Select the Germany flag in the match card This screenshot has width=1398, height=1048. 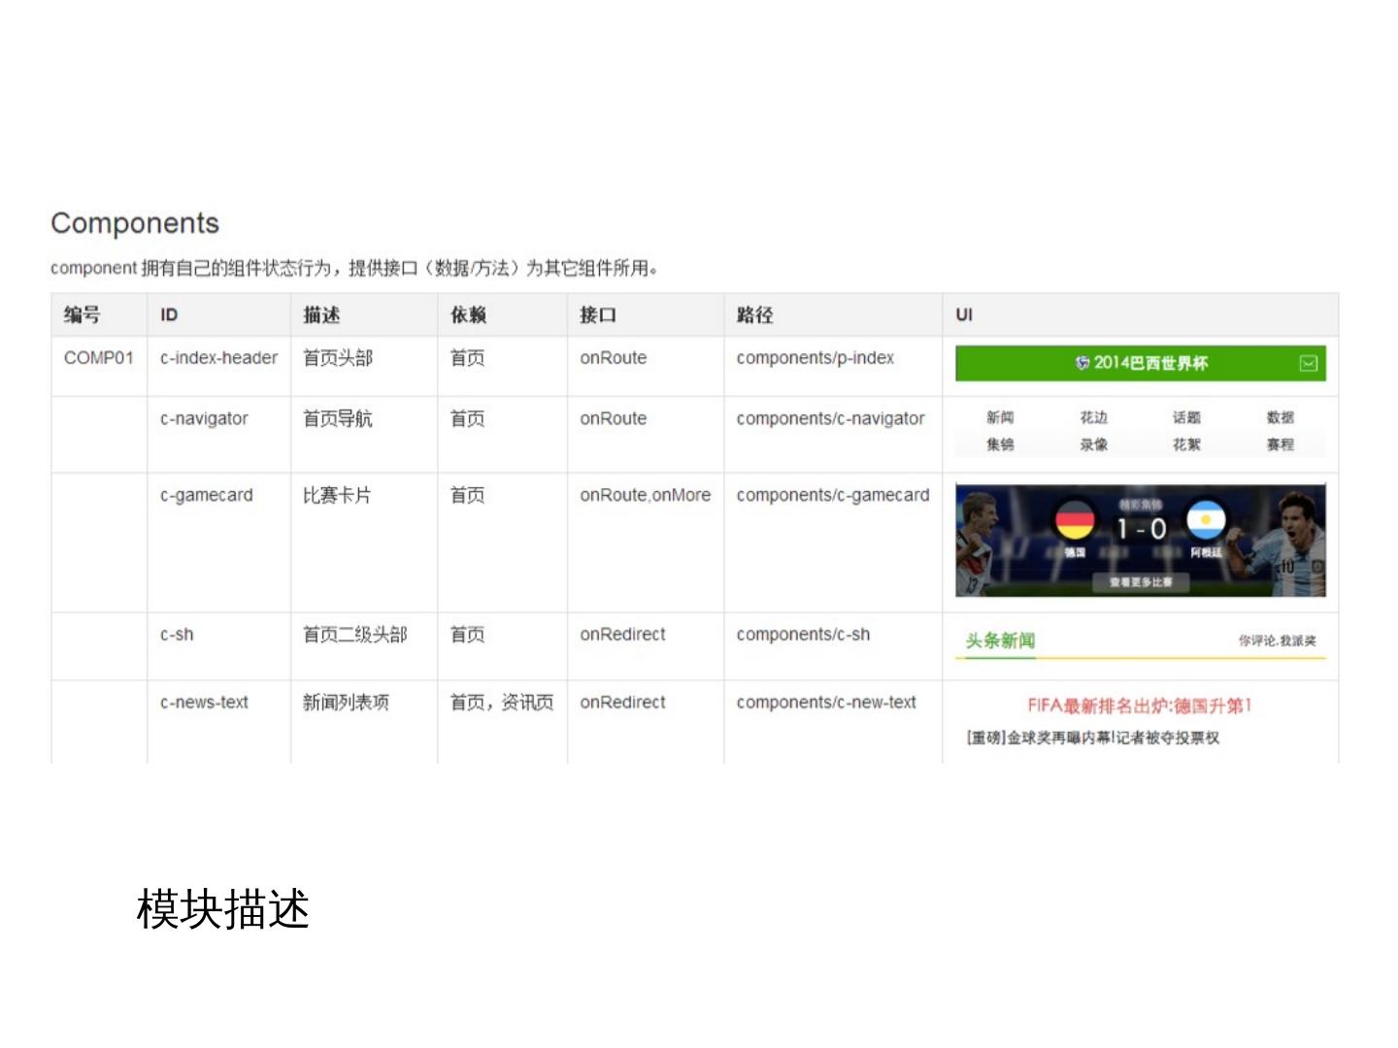pos(1075,520)
